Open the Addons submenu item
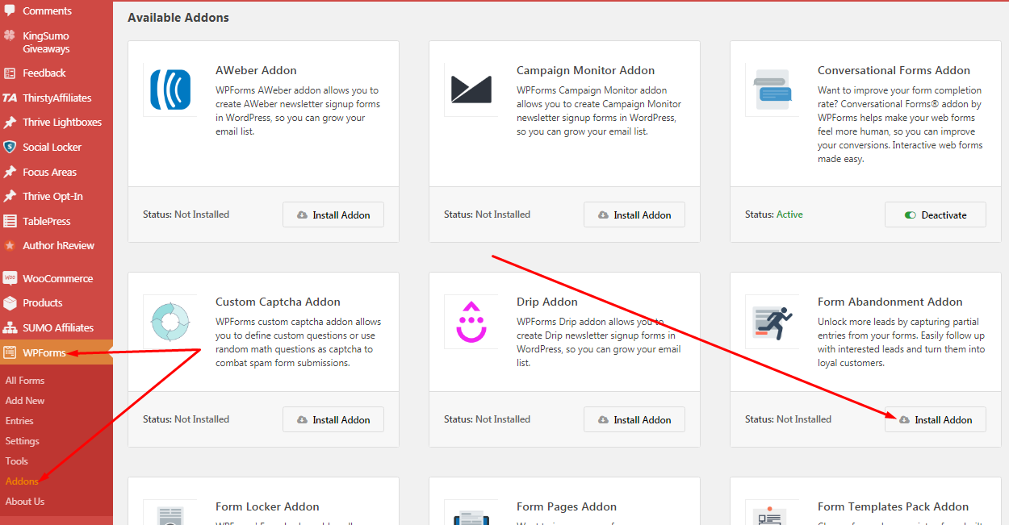 pos(22,481)
